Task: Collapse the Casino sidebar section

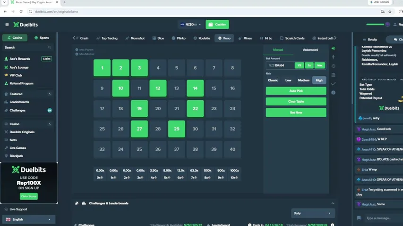Action: point(50,124)
